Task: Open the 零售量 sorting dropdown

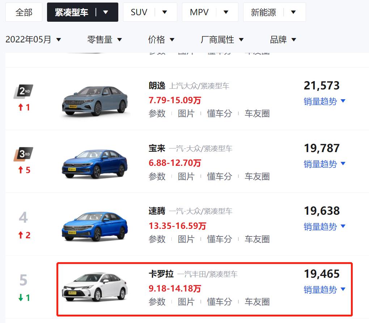Action: point(105,40)
